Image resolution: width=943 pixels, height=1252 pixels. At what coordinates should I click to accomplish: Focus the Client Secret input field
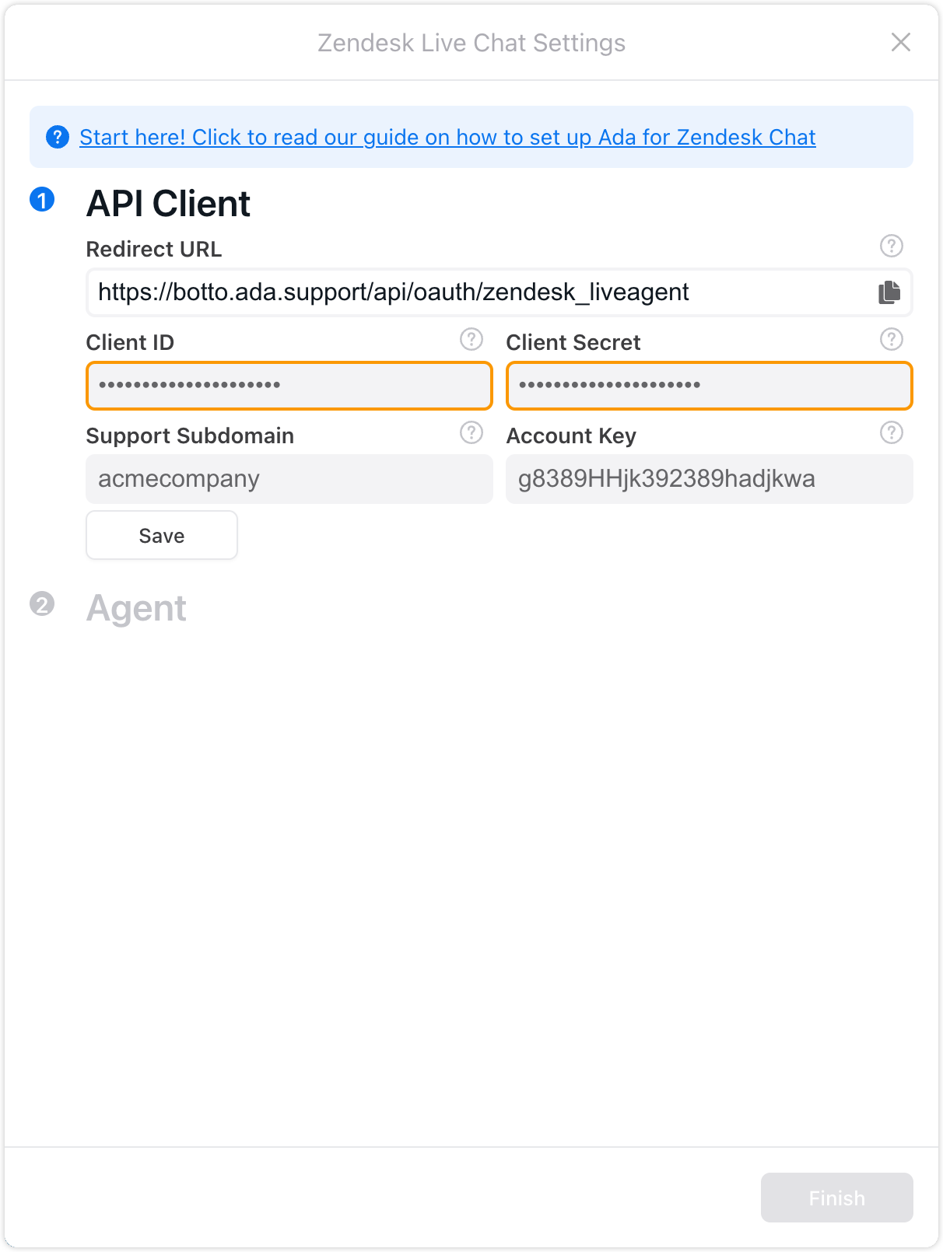pyautogui.click(x=709, y=386)
